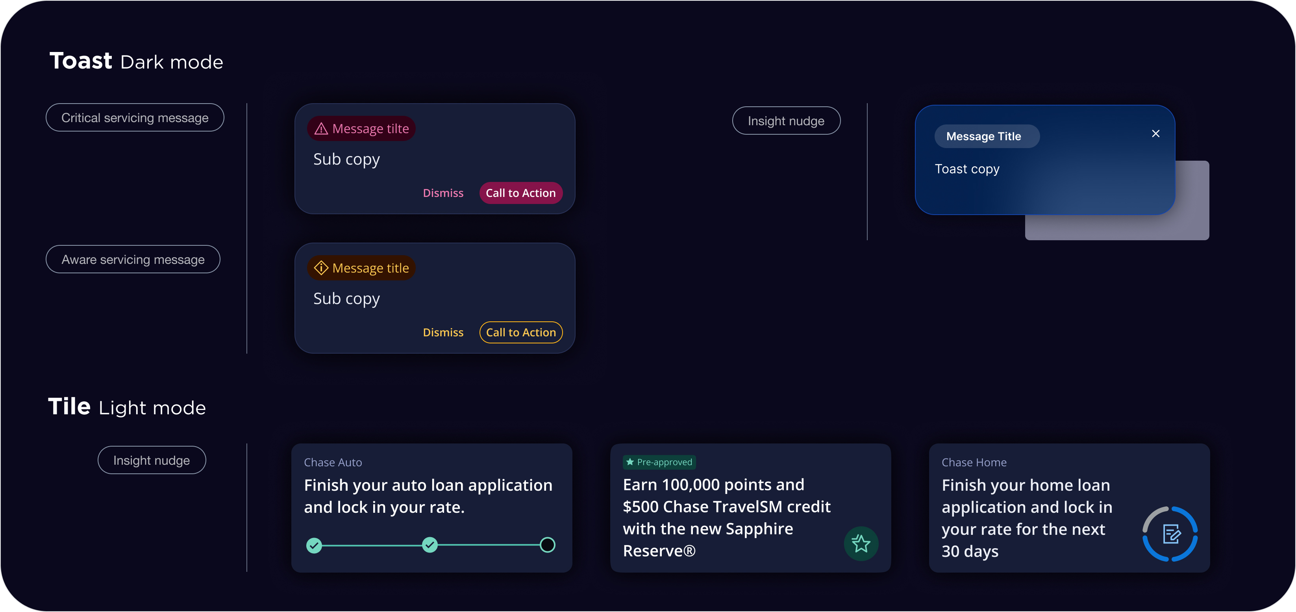Click the final empty progress step circle
1296x612 pixels.
[547, 545]
